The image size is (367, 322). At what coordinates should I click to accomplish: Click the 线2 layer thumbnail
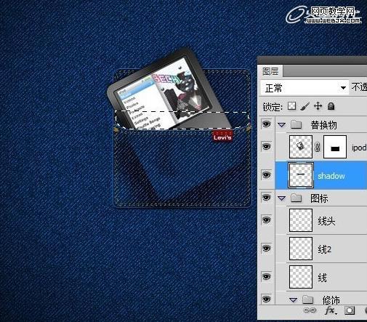[301, 249]
